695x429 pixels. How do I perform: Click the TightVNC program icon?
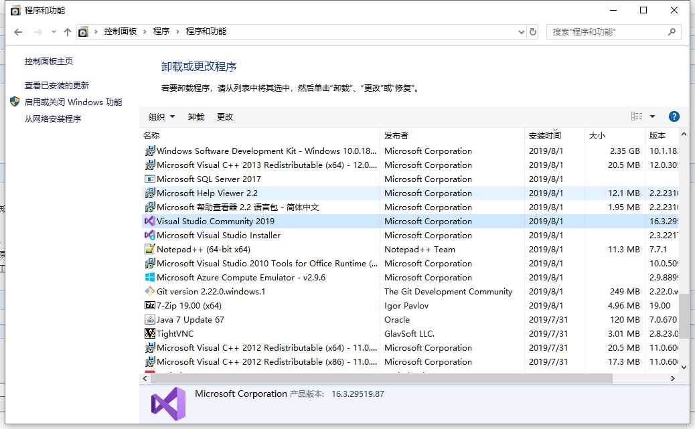(x=150, y=334)
